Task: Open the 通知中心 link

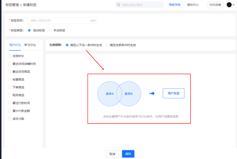Action: tap(193, 5)
